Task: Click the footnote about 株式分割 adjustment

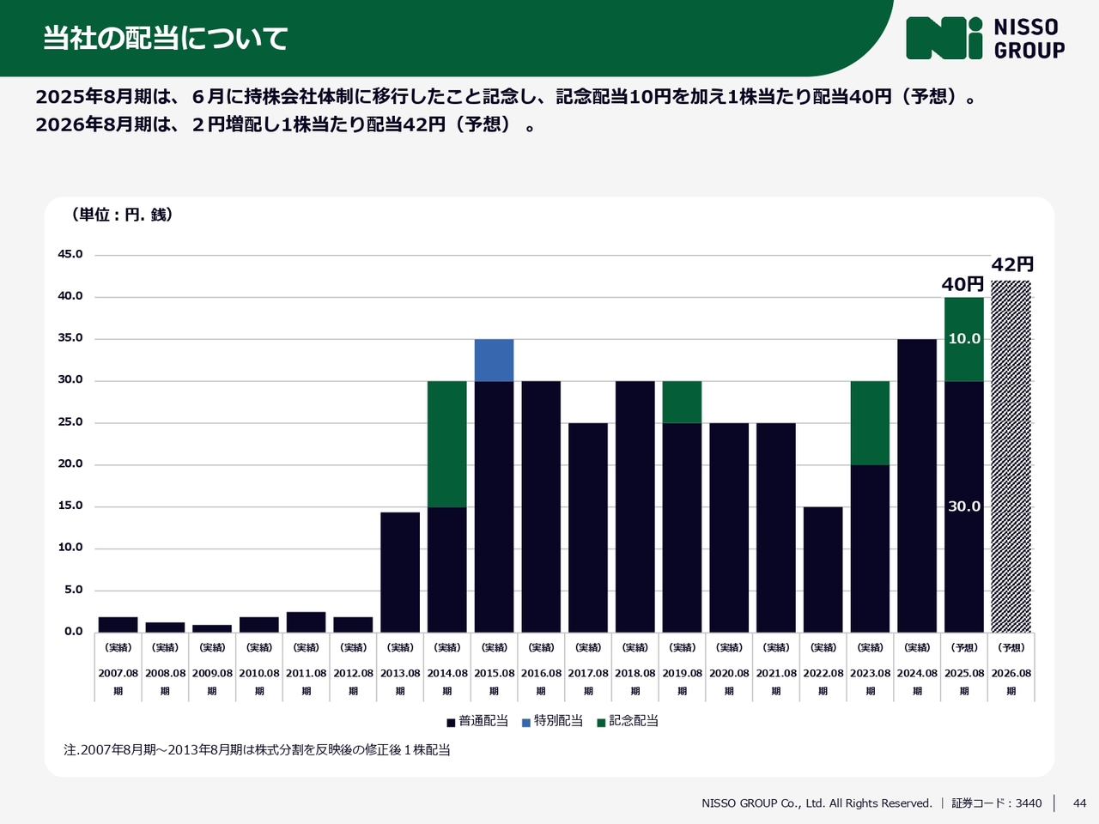Action: pyautogui.click(x=257, y=750)
